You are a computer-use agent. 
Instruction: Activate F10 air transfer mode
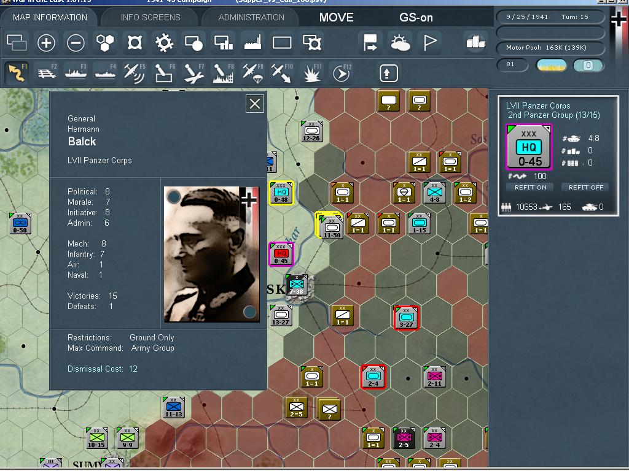click(x=282, y=73)
